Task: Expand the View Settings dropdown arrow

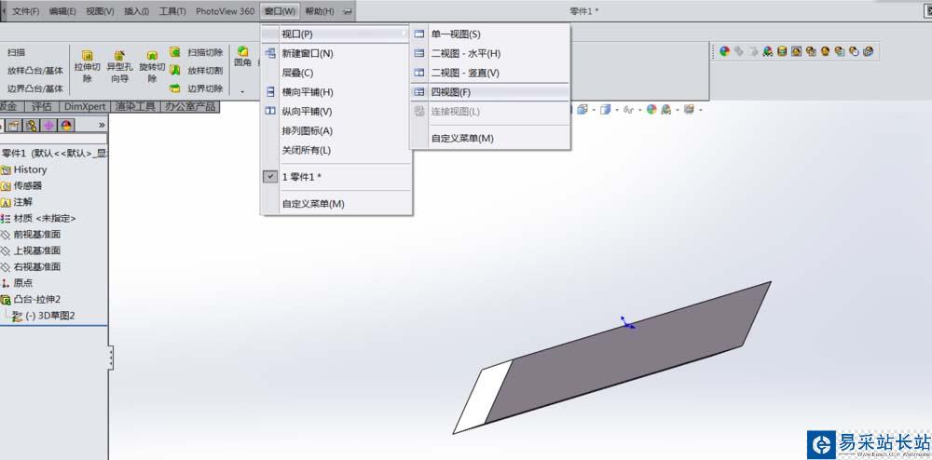Action: pyautogui.click(x=700, y=111)
